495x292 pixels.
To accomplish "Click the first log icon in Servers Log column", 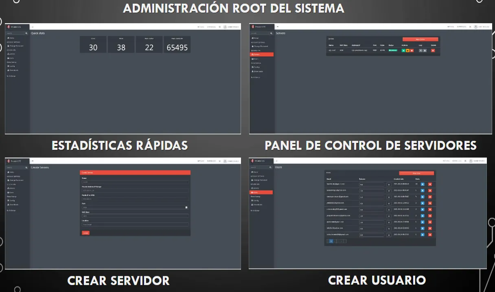I will (x=421, y=50).
